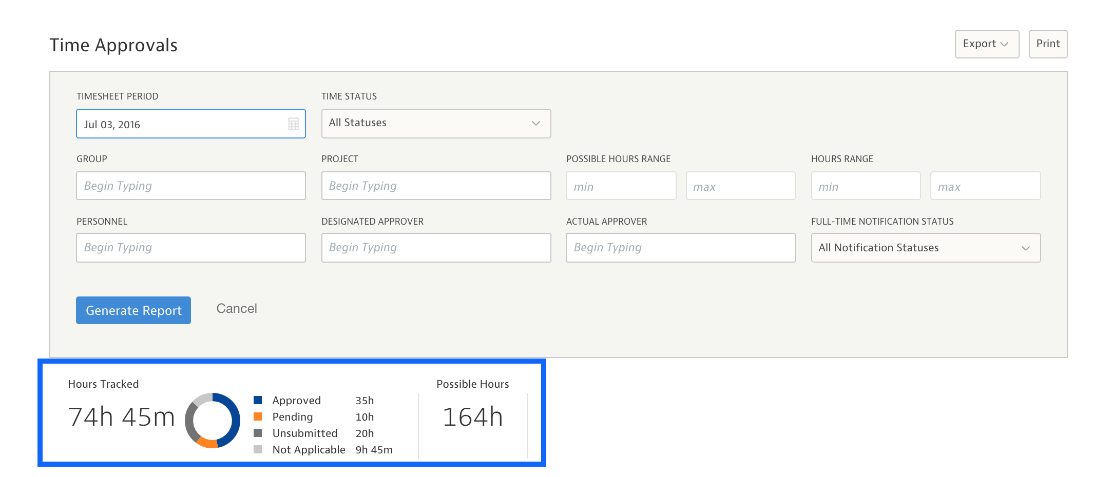Click the Pending orange legend square
Image resolution: width=1111 pixels, height=477 pixels.
pos(258,416)
